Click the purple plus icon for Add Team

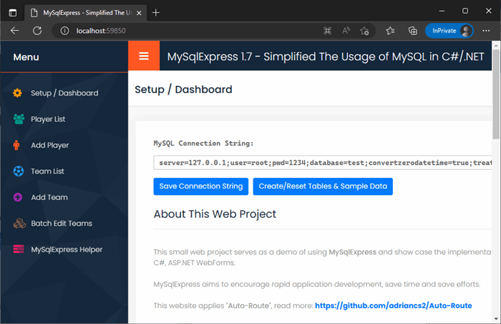click(18, 197)
